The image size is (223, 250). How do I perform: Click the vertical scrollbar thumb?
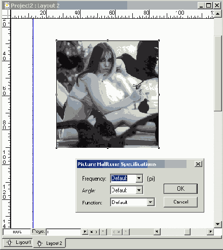coord(218,73)
